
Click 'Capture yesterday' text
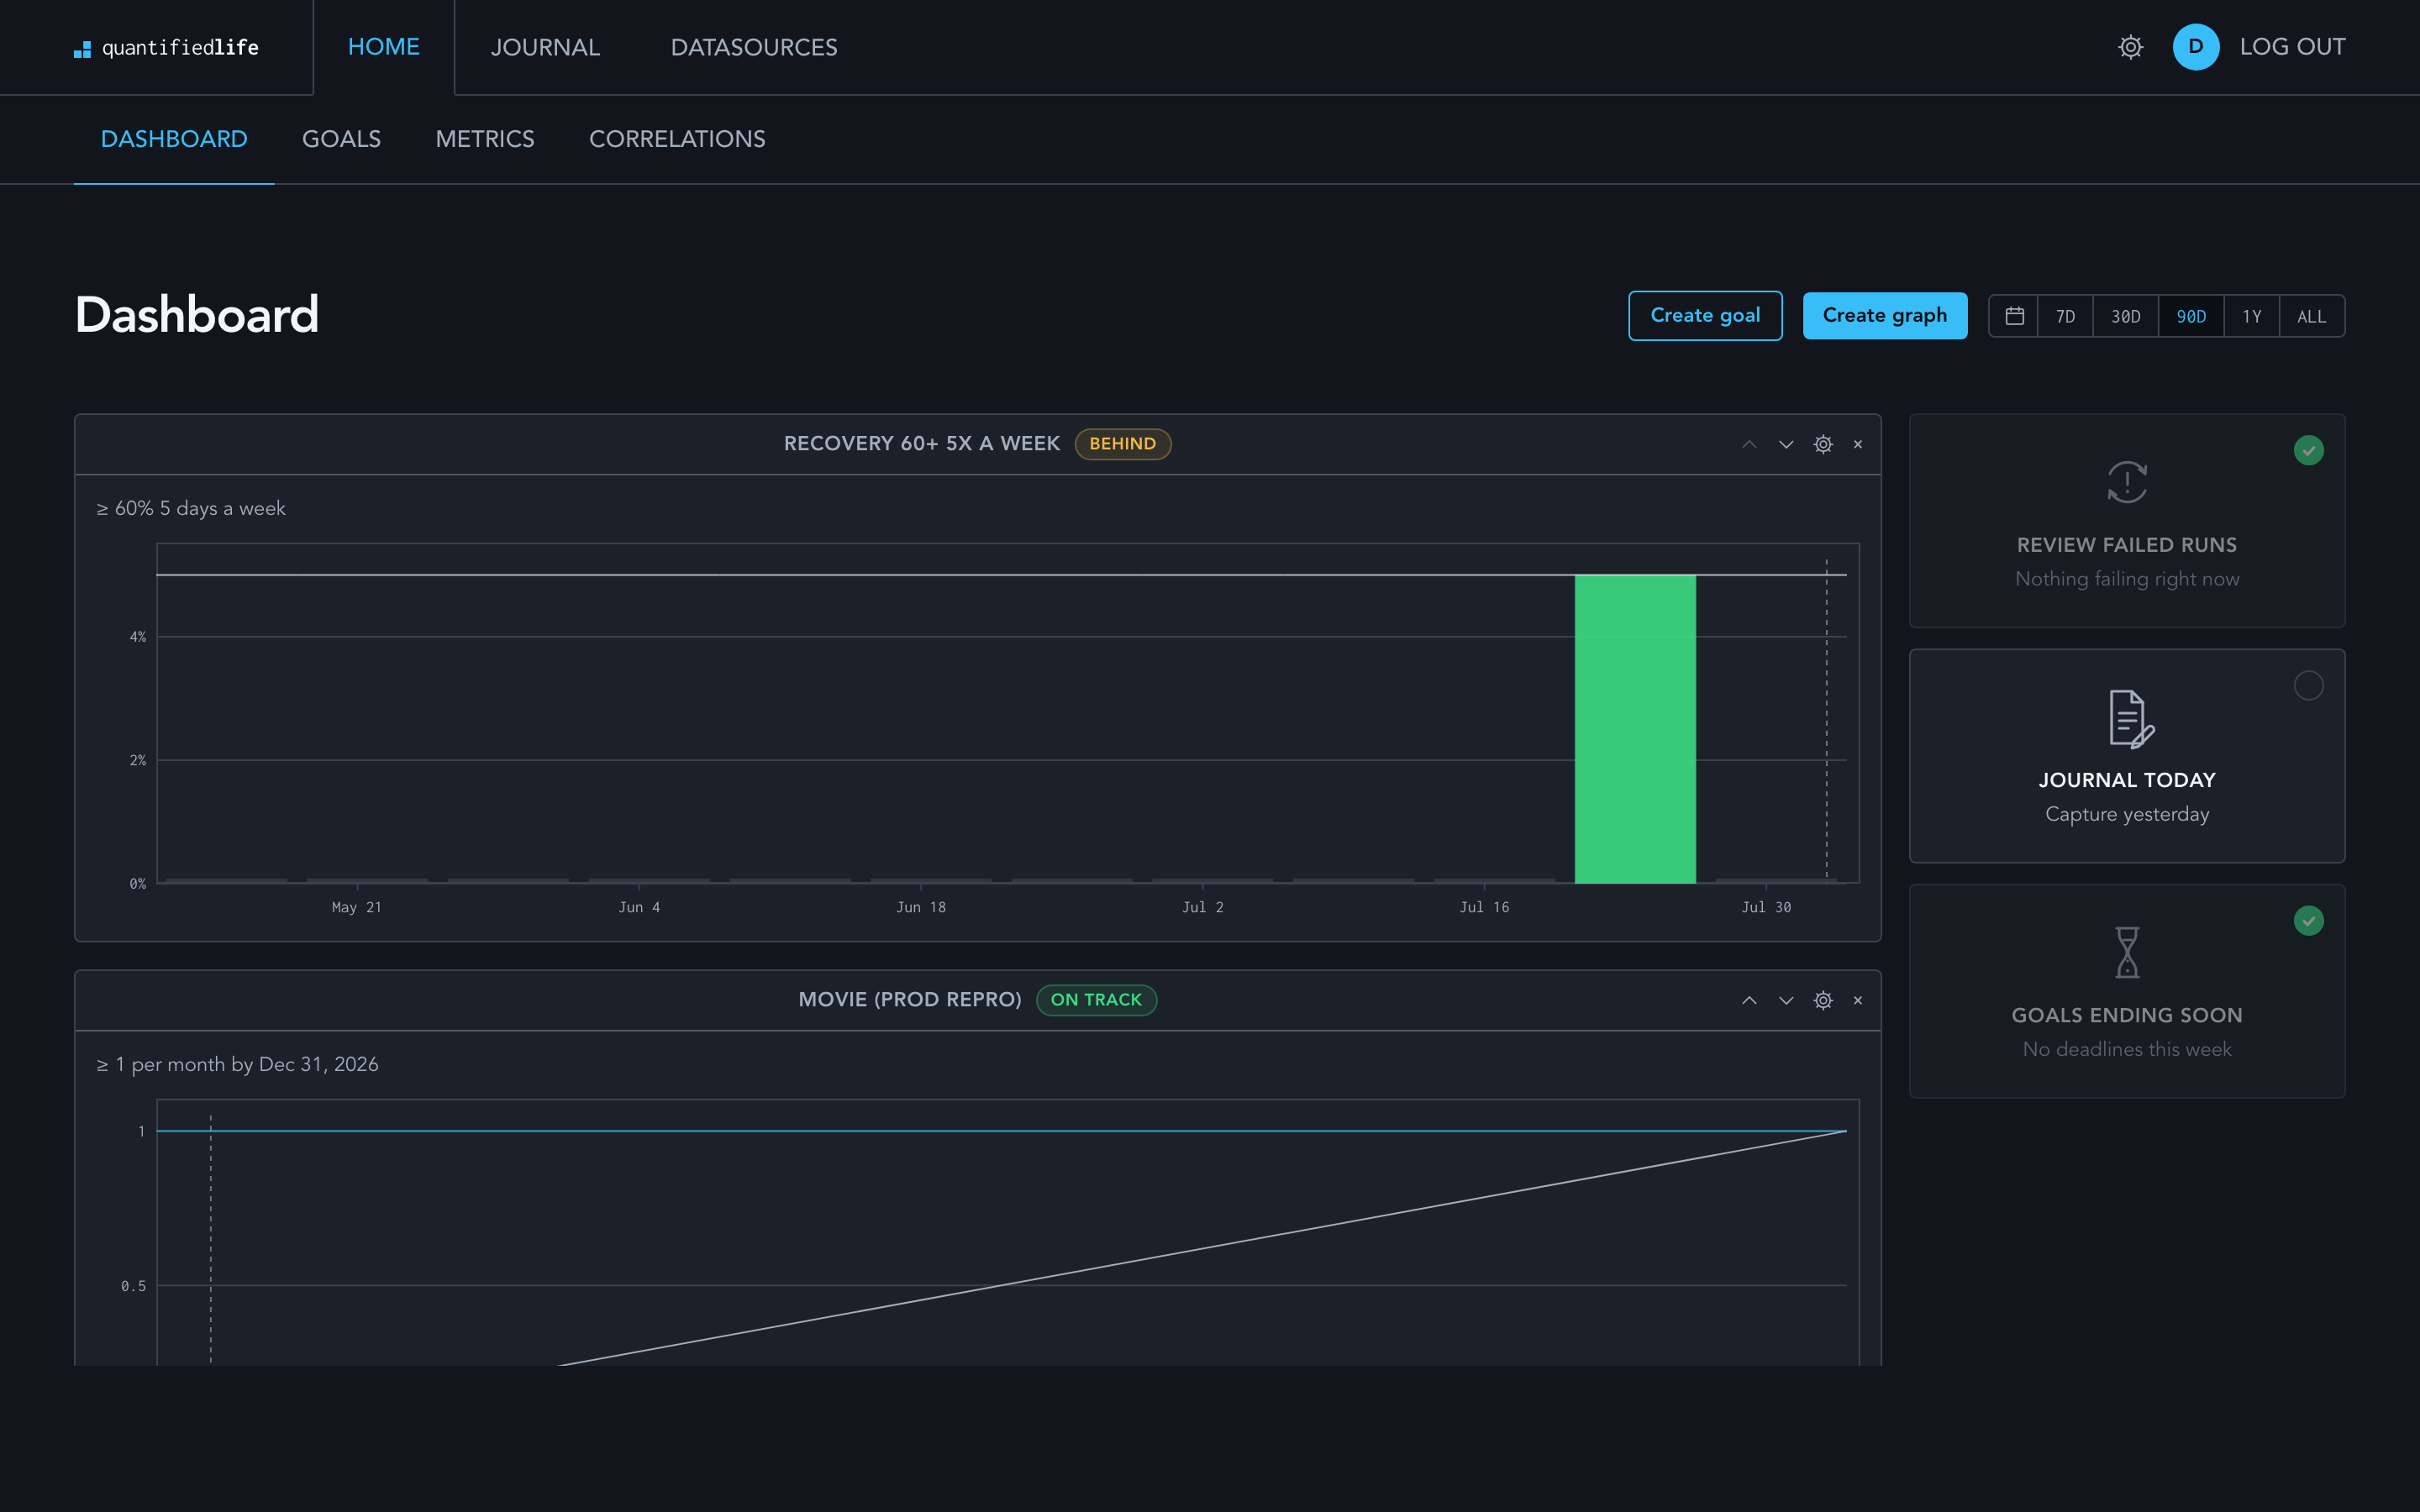2127,814
